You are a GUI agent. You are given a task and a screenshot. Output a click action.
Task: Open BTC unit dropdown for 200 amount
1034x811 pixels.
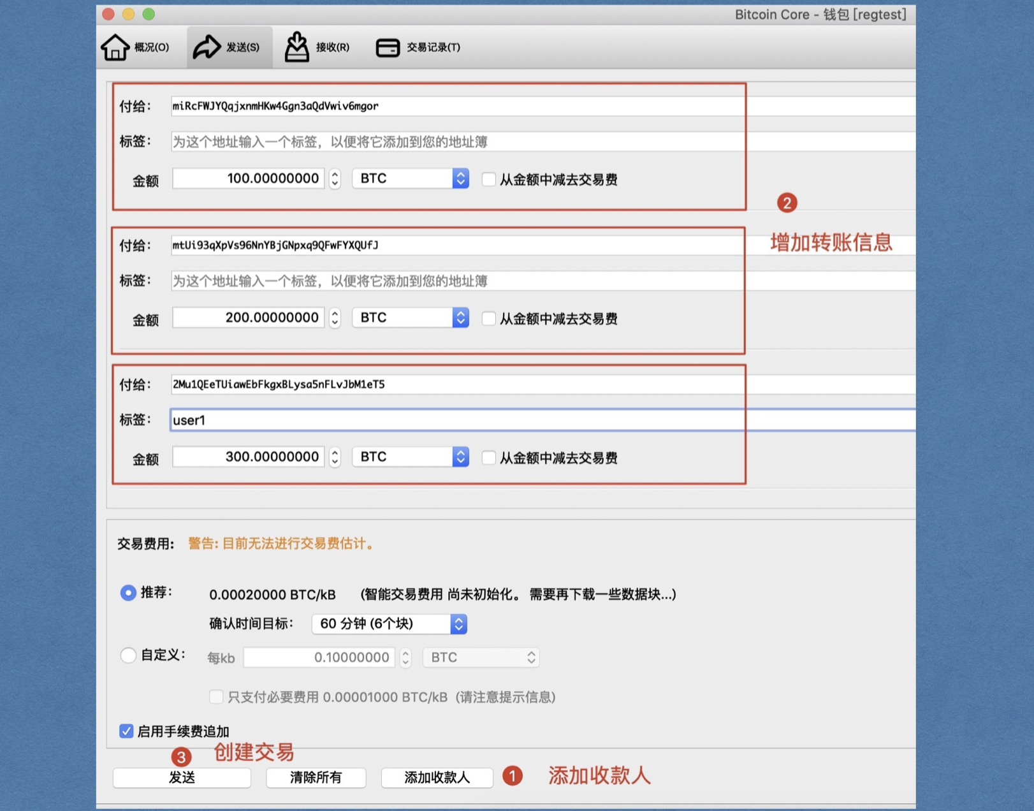click(x=411, y=318)
